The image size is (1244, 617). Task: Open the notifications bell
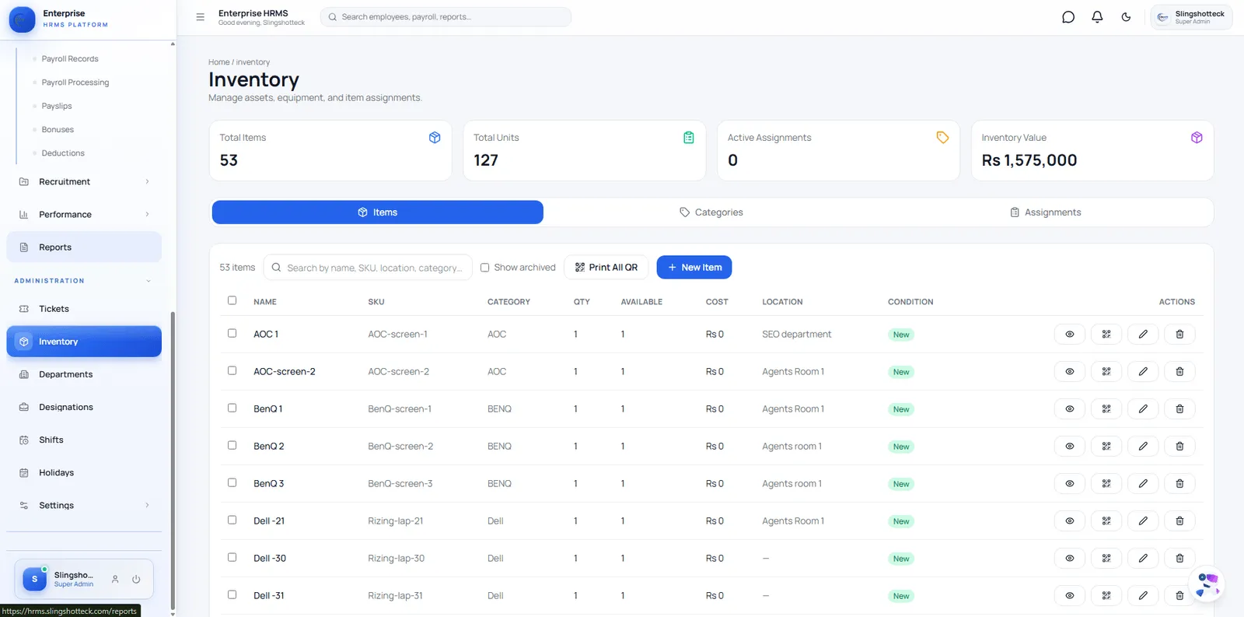click(1097, 17)
